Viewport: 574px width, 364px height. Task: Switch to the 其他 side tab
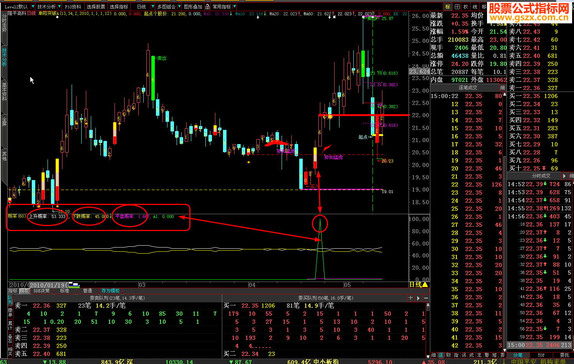click(4, 156)
